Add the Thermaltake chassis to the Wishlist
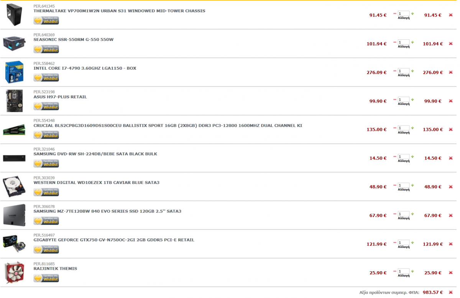460x298 pixels. pos(46,20)
